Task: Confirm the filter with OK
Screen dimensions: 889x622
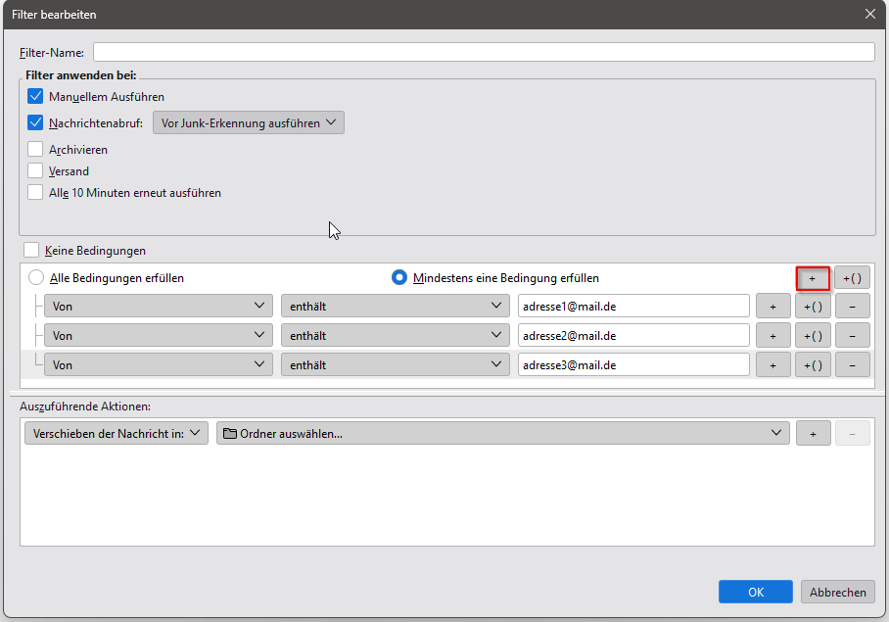Action: point(755,592)
